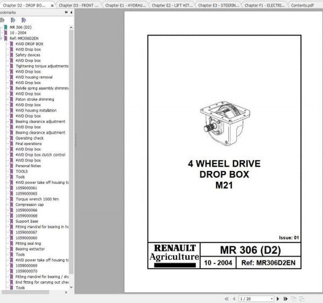Click the bookmarks vertical scrollbar thumb

(71, 152)
